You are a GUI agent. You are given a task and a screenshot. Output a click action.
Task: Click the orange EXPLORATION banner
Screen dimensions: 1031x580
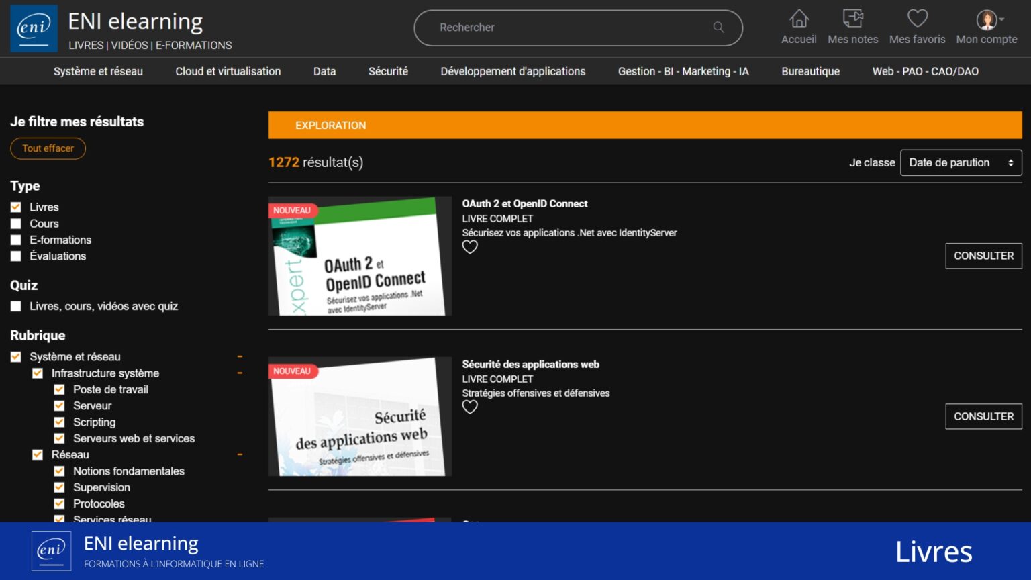tap(644, 125)
